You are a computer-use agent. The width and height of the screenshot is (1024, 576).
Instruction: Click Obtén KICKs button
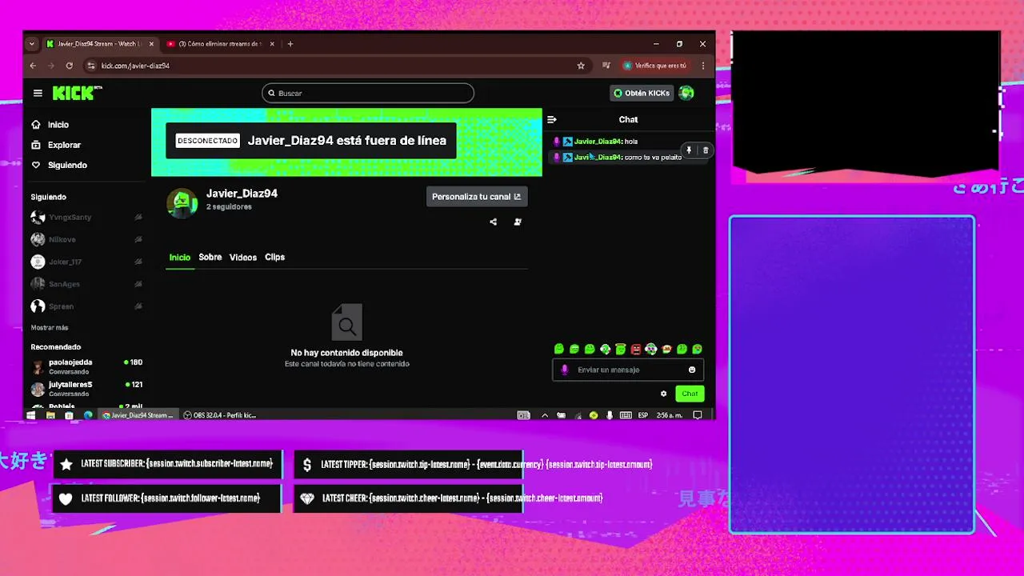tap(641, 93)
